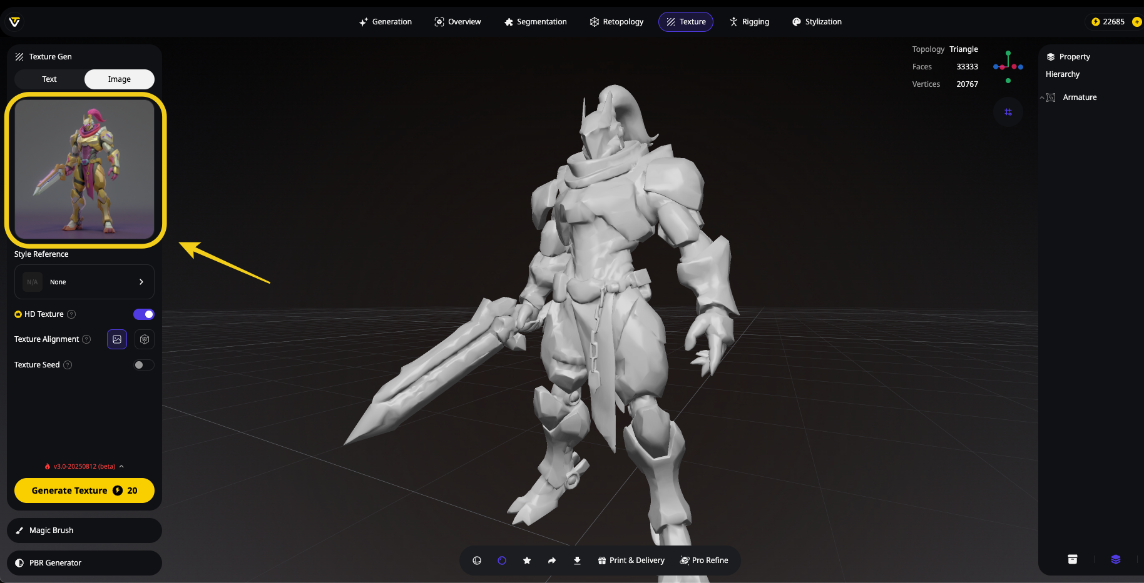Select image-based texture alignment icon

pyautogui.click(x=117, y=339)
